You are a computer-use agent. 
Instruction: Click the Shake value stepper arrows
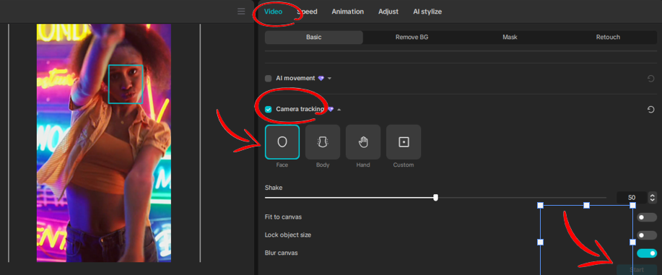coord(653,197)
